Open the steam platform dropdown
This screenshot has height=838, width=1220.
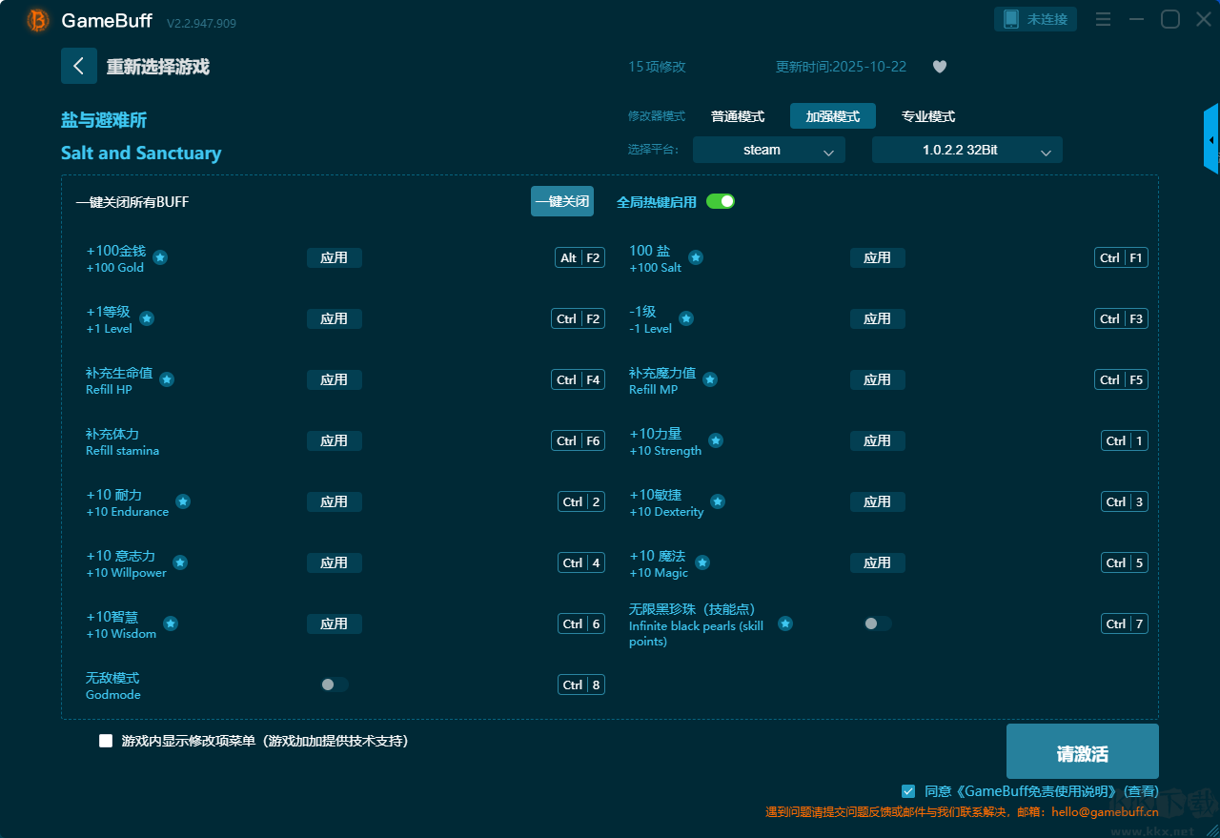pos(768,150)
